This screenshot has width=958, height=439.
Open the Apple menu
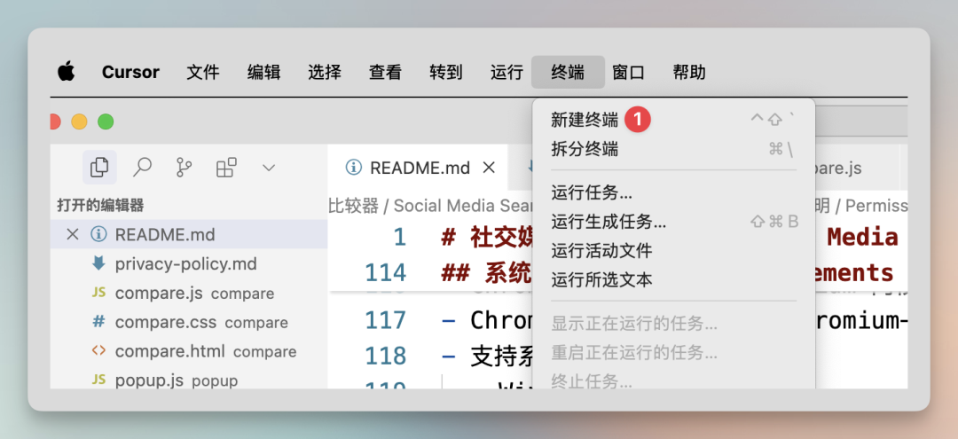click(66, 72)
